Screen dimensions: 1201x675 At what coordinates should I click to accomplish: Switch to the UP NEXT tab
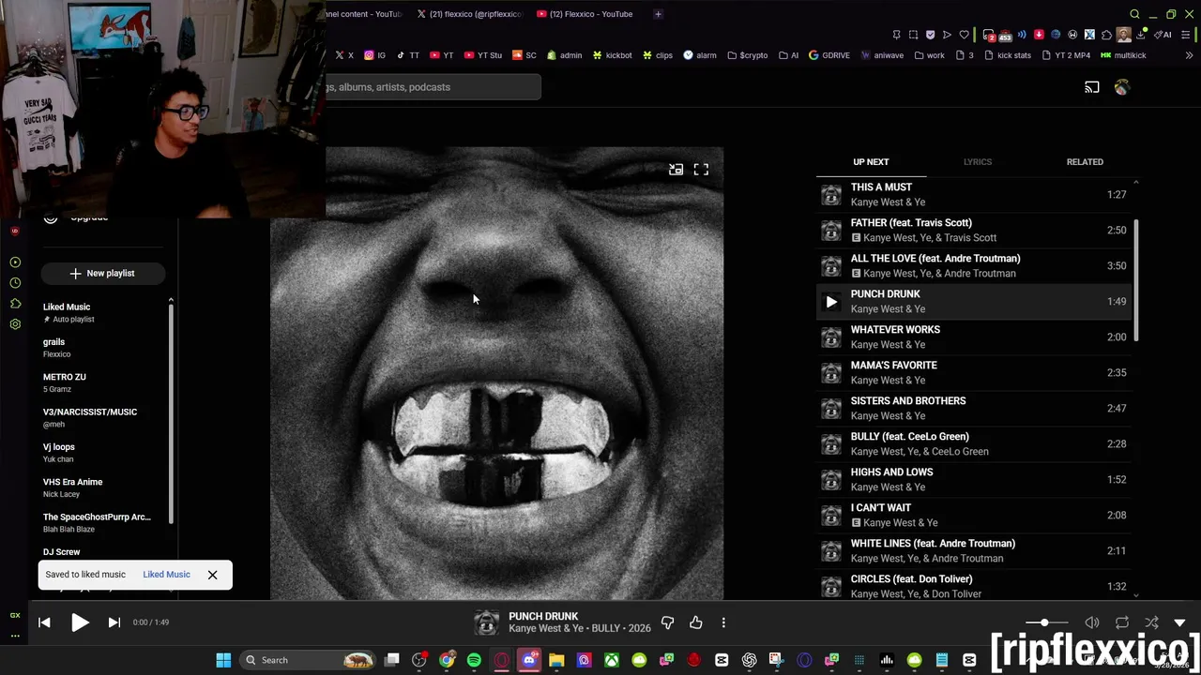(x=871, y=162)
